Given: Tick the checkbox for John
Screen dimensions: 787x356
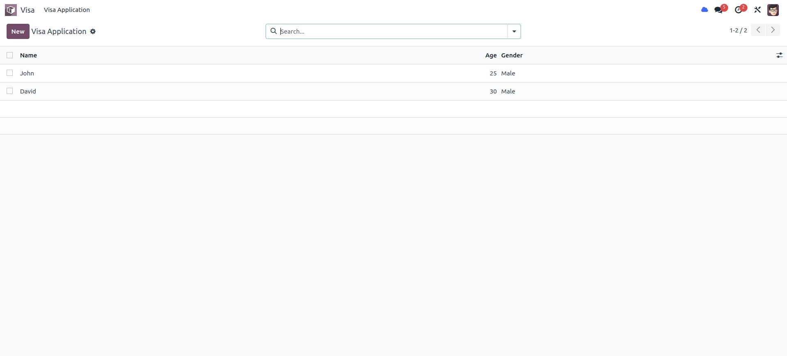Looking at the screenshot, I should click(10, 73).
